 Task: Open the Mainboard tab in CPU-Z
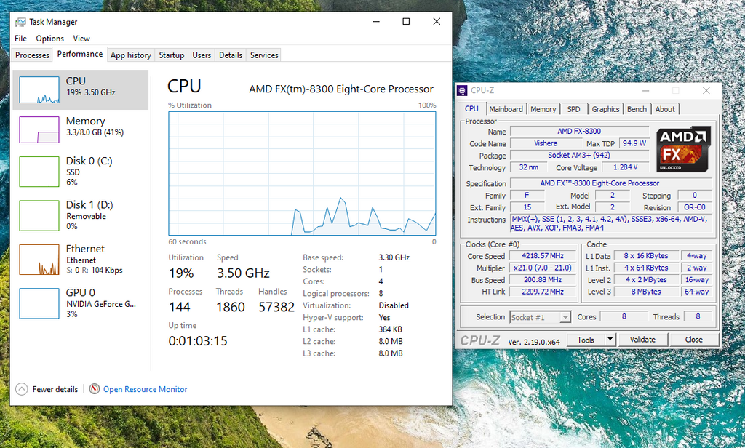(506, 109)
